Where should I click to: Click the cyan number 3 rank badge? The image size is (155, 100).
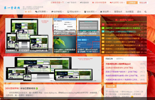coord(103,31)
